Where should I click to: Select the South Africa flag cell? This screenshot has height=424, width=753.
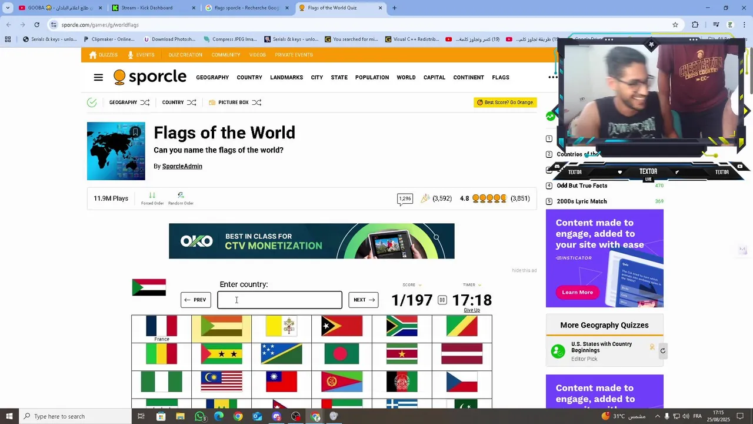[x=402, y=327]
